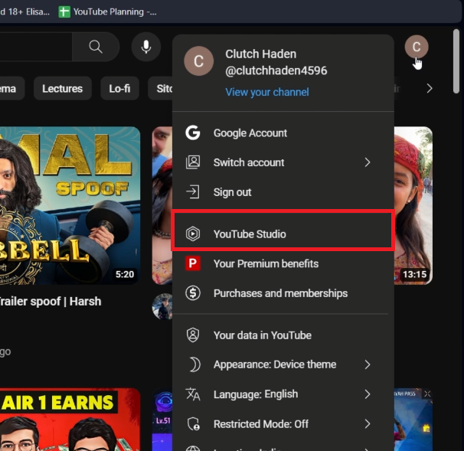
Task: Open the Lv.51 game video thumbnail
Action: click(162, 420)
